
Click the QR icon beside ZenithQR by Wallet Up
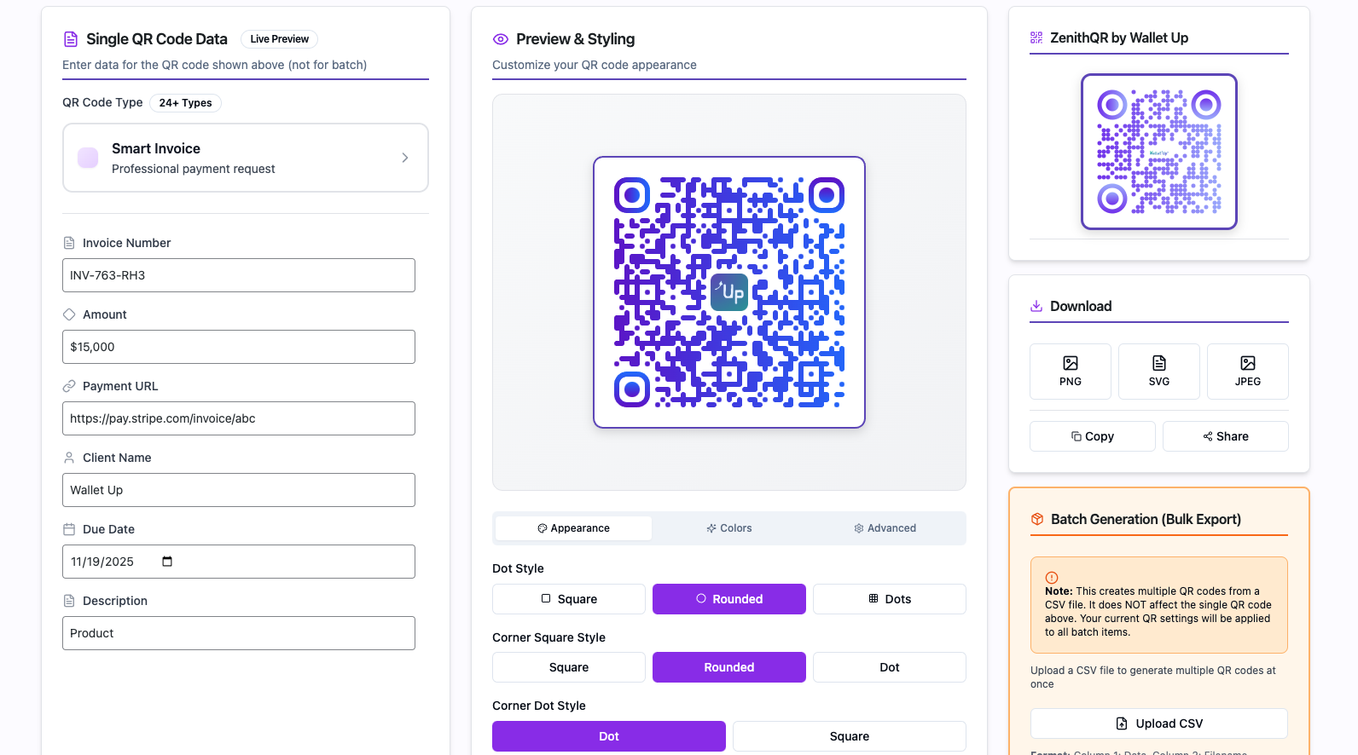coord(1036,37)
